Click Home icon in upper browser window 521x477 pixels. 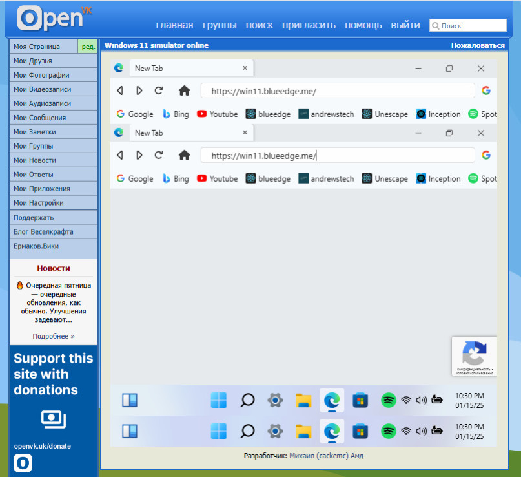[x=185, y=90]
